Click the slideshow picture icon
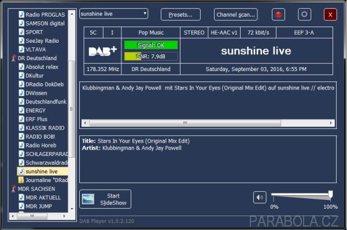 pyautogui.click(x=88, y=199)
